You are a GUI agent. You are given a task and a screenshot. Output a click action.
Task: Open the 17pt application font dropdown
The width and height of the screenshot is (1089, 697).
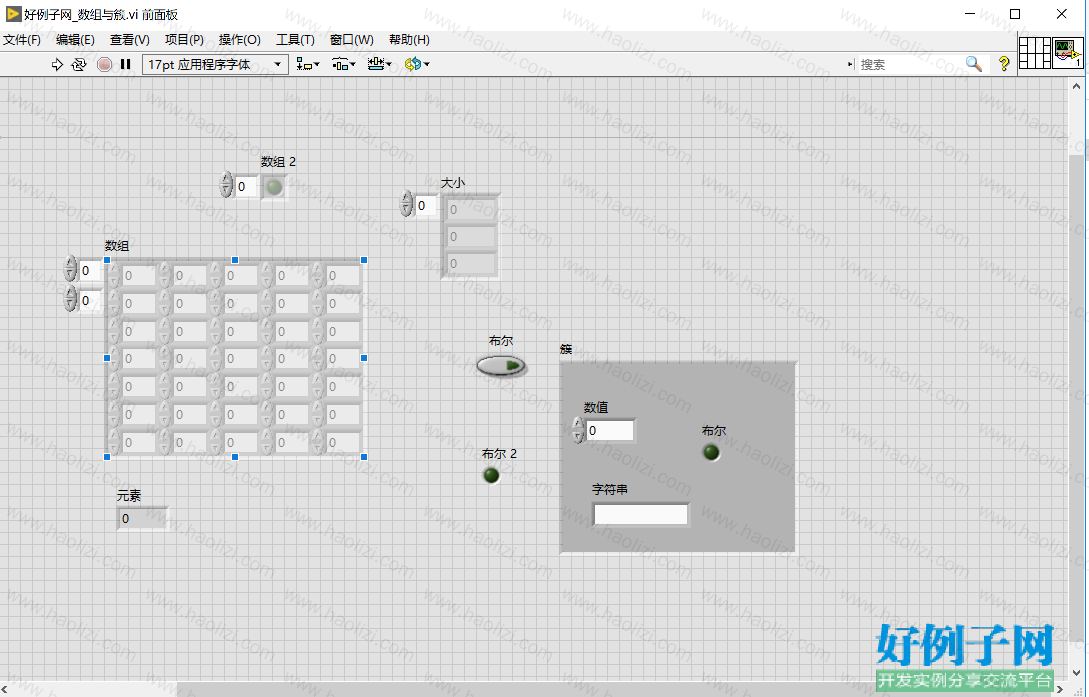[215, 64]
